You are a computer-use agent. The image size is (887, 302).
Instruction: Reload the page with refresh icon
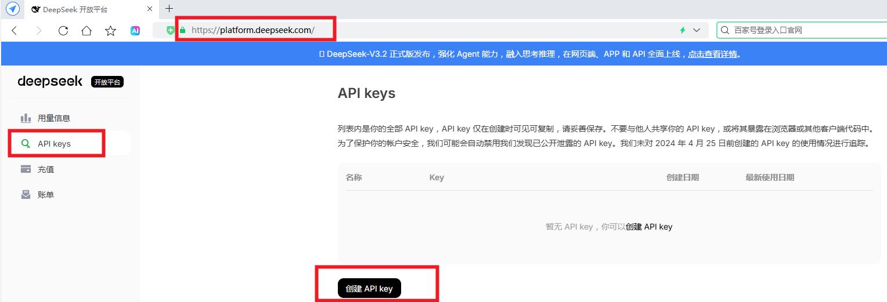tap(63, 31)
